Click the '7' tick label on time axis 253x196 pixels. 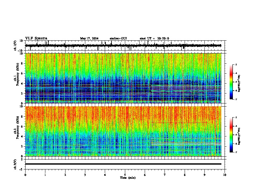pyautogui.click(x=165, y=175)
